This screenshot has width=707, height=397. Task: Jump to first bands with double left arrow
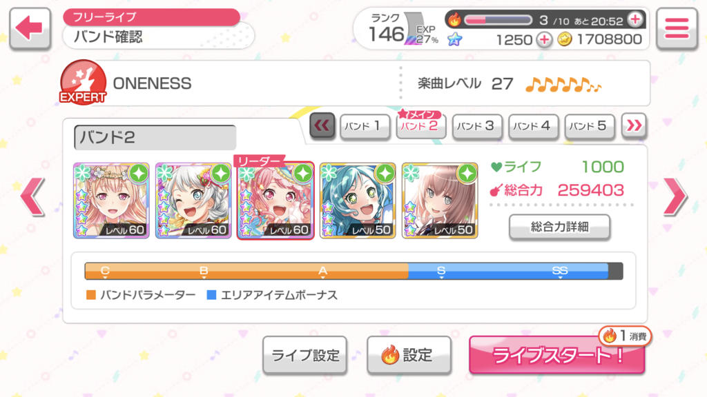pos(322,125)
